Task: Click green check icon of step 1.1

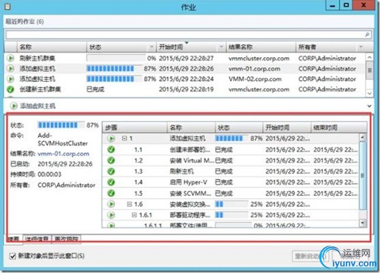Action: click(111, 150)
